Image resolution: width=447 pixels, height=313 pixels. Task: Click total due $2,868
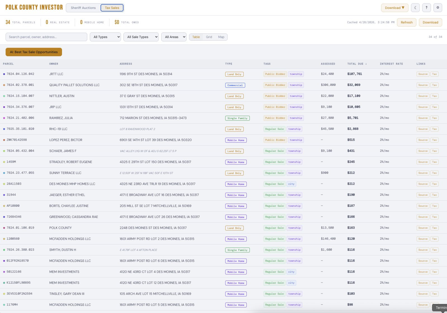pos(353,129)
